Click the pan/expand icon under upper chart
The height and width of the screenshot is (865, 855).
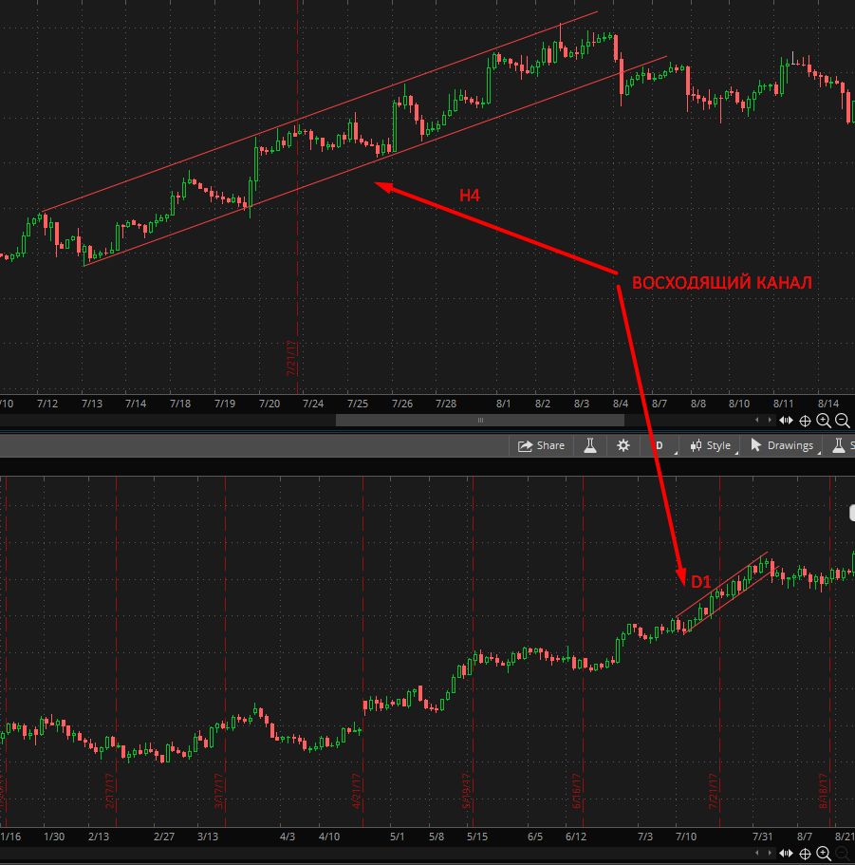tap(786, 421)
